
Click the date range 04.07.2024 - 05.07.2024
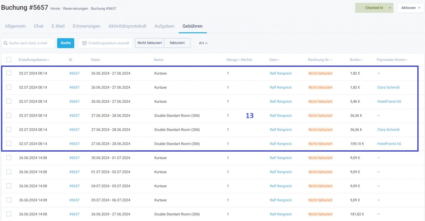(111, 186)
